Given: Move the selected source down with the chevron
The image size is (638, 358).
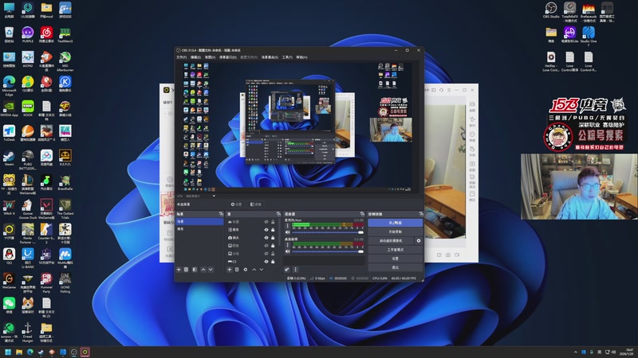Looking at the screenshot, I should 262,270.
